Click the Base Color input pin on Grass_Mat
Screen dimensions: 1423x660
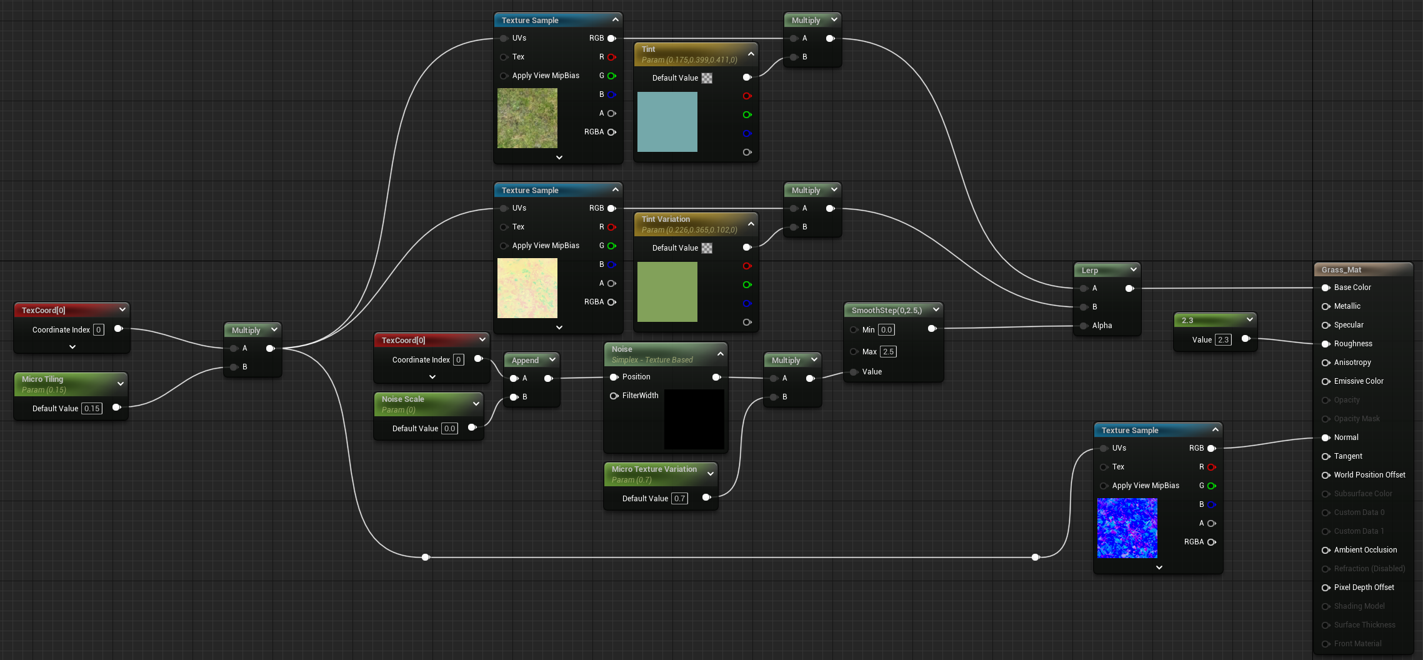click(1326, 287)
